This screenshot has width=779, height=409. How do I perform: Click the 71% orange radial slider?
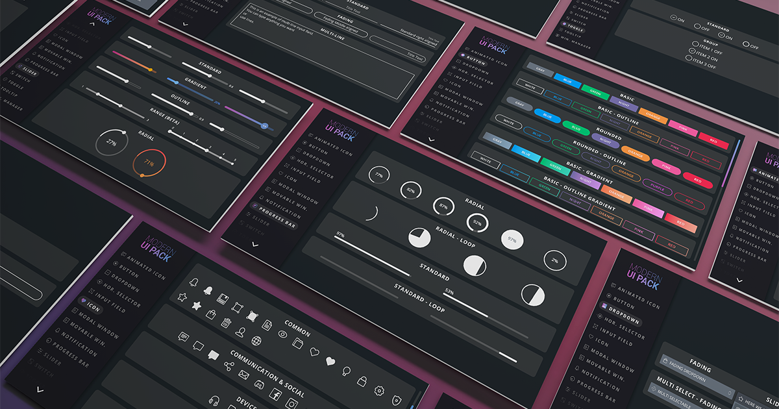click(148, 164)
